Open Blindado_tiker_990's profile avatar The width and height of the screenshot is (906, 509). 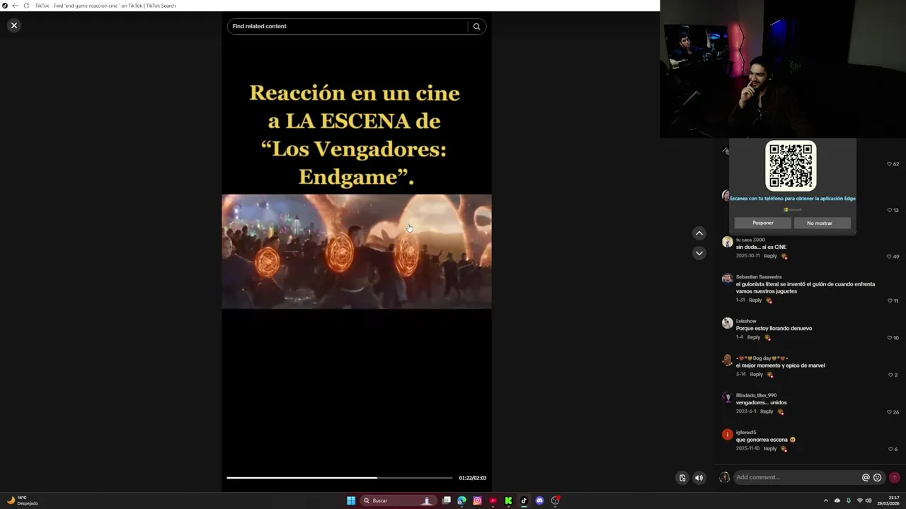(727, 397)
